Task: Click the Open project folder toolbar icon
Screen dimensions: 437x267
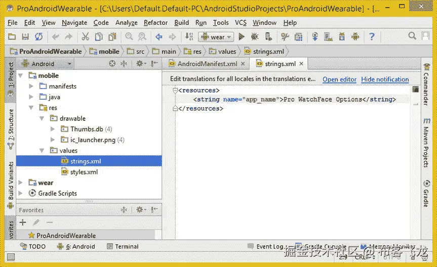Action: pyautogui.click(x=12, y=36)
